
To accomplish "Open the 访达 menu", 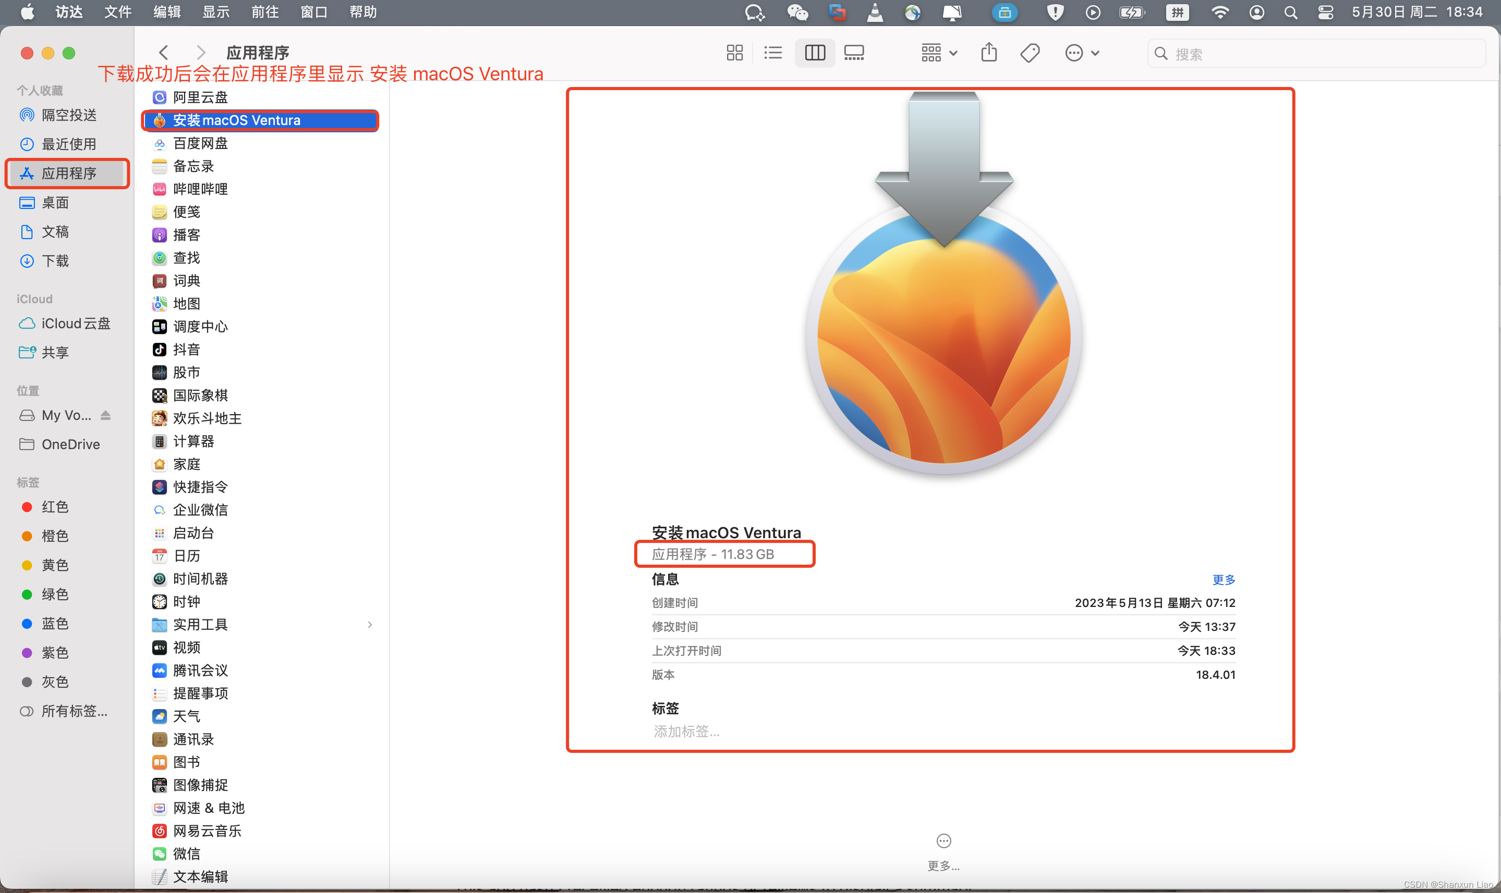I will click(x=69, y=12).
